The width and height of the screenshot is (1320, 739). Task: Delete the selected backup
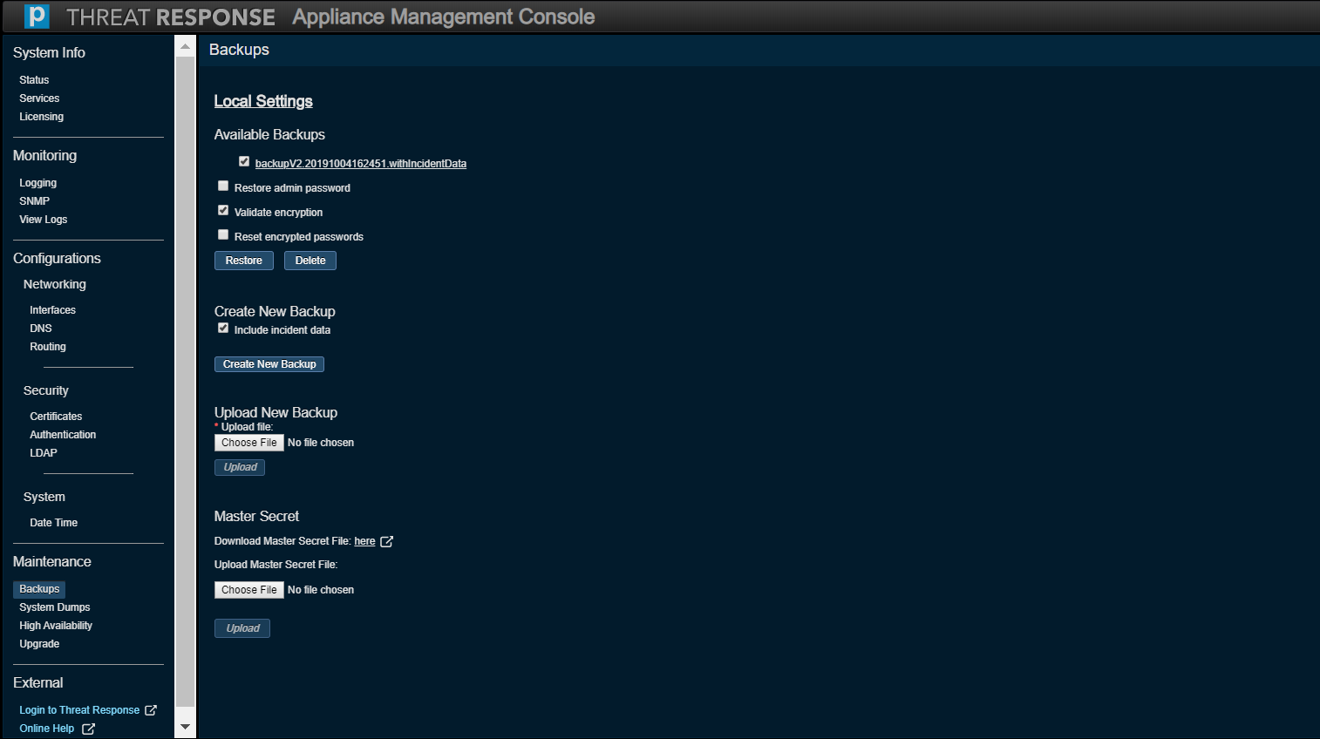tap(310, 261)
